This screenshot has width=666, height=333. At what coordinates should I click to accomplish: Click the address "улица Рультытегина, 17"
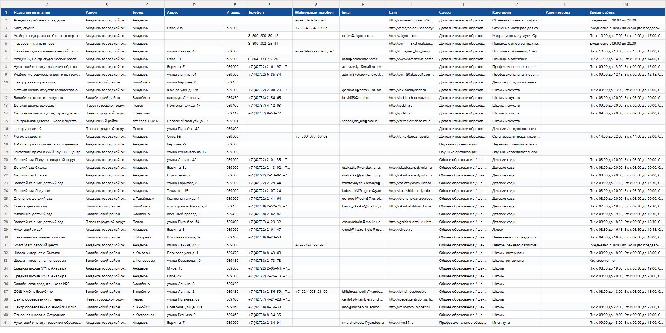pyautogui.click(x=194, y=152)
